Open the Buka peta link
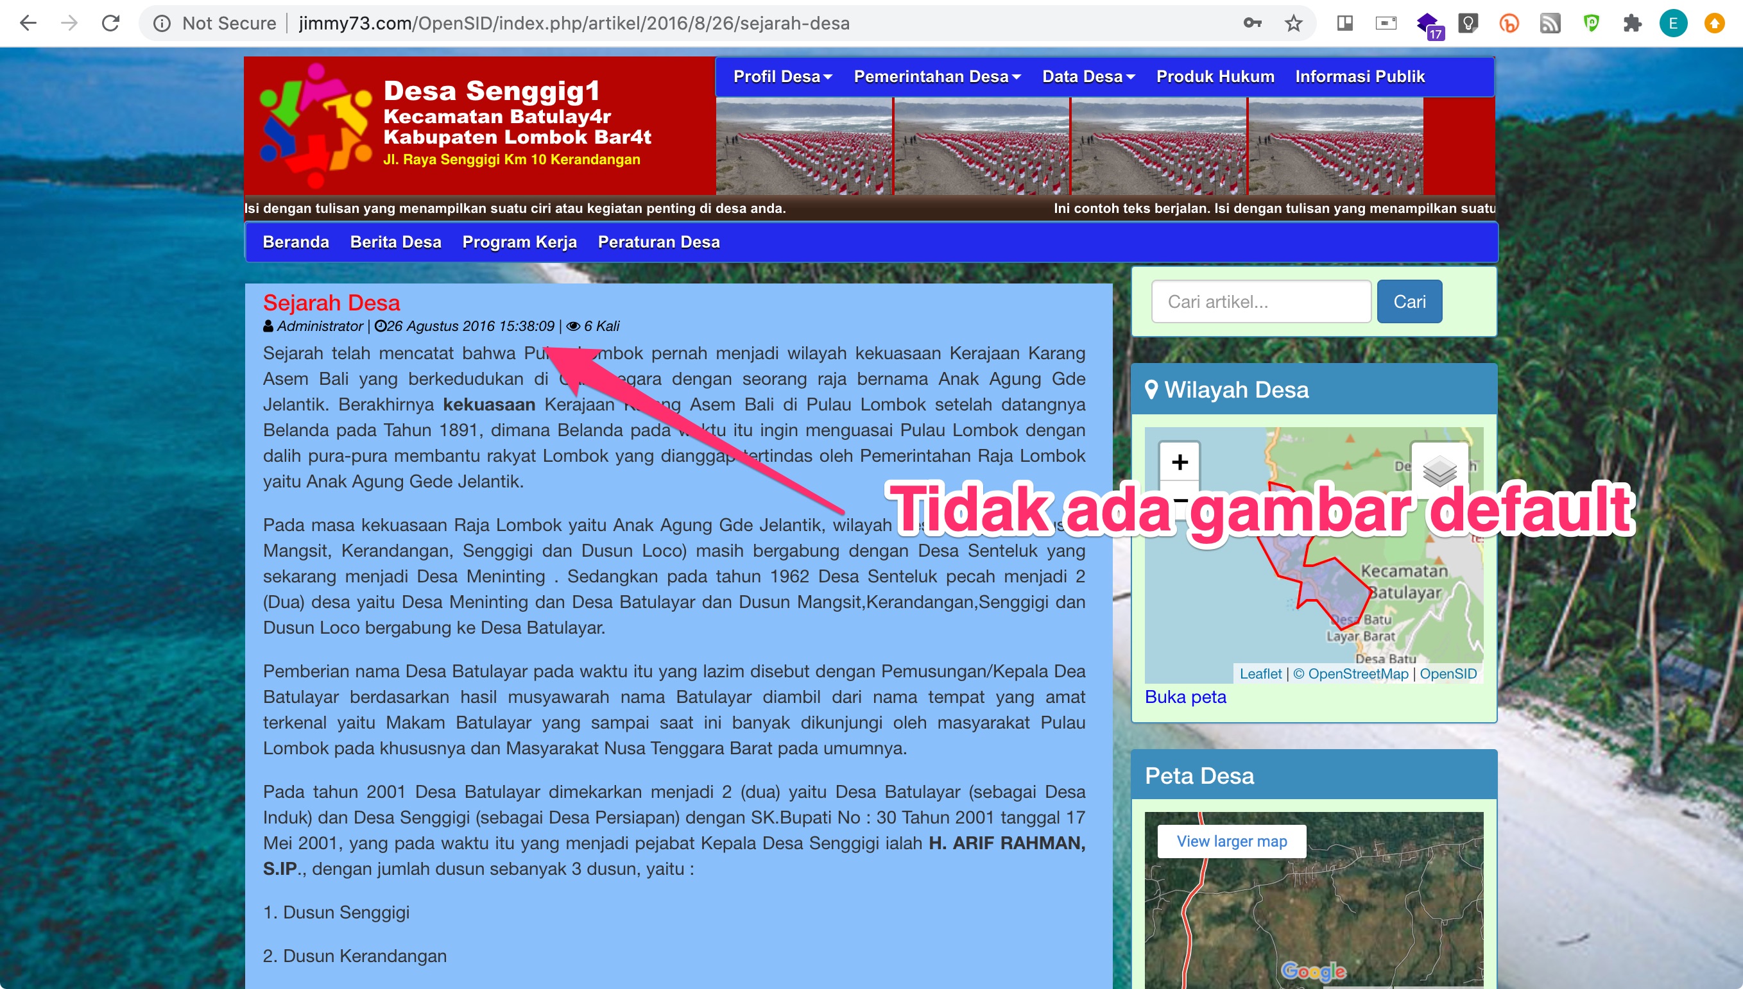Viewport: 1743px width, 989px height. click(x=1185, y=697)
